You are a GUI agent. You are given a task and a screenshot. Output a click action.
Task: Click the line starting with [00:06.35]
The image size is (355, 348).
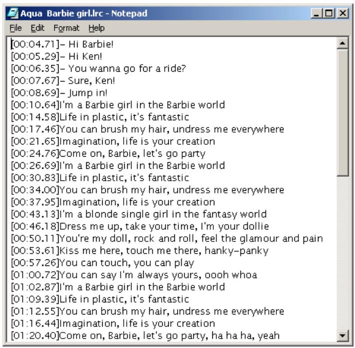pos(99,69)
